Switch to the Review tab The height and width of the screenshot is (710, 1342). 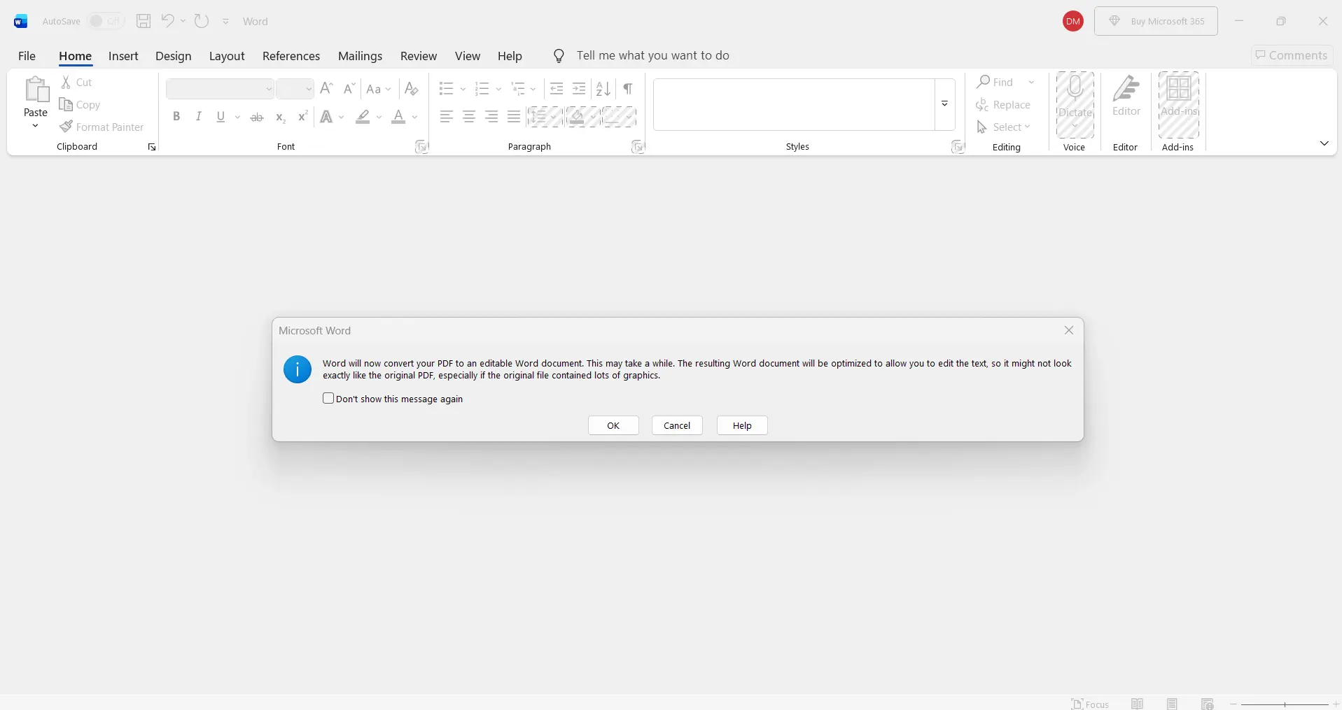point(419,56)
